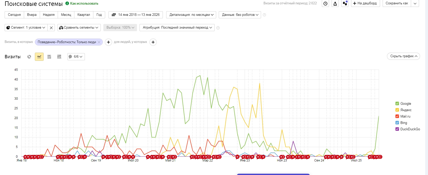Open the Как использовать link

coord(84,4)
